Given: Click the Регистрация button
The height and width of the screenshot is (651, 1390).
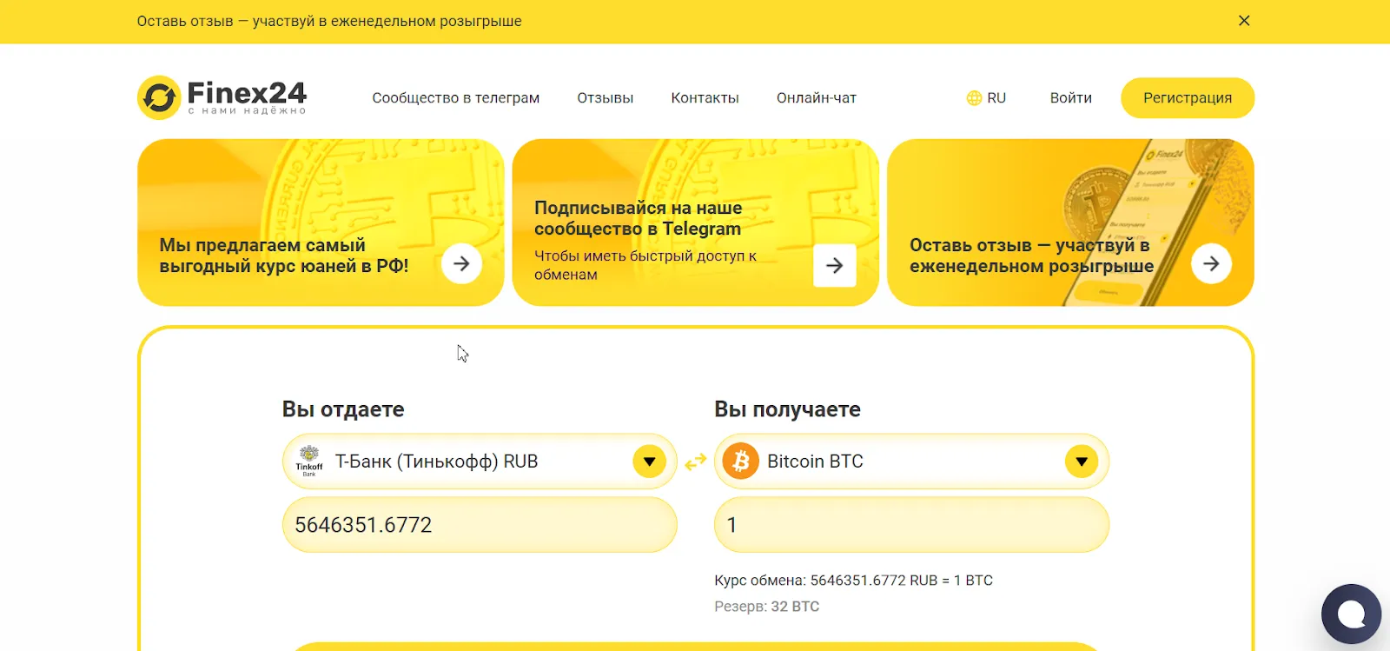Looking at the screenshot, I should [x=1188, y=98].
